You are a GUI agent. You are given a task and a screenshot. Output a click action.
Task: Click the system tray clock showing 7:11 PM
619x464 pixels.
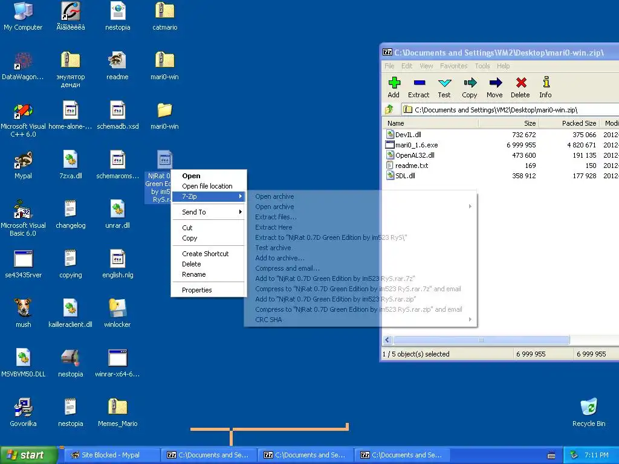596,455
